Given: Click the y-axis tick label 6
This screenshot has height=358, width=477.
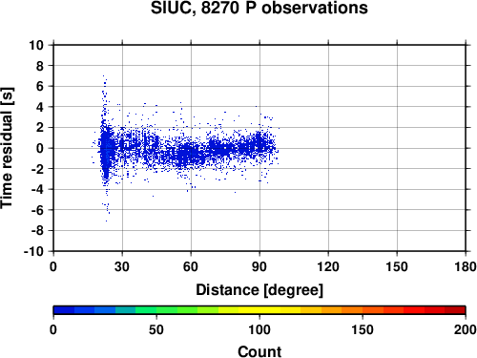Looking at the screenshot, I should [40, 86].
